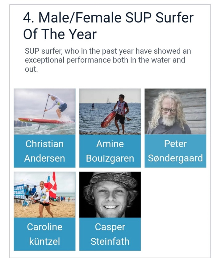Click the "4. Male/Female SUP Surfer" heading
Viewport: 213px width, 258px height.
108,18
